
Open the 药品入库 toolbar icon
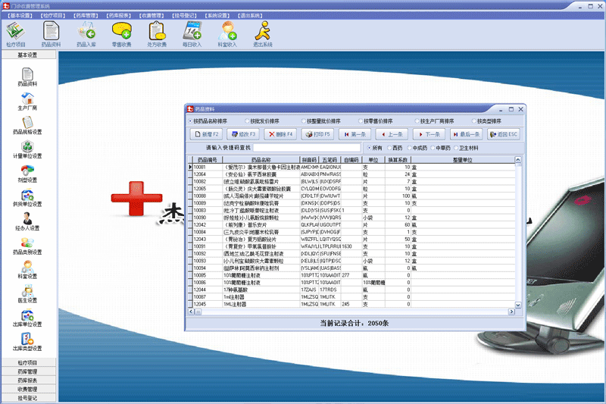(86, 34)
